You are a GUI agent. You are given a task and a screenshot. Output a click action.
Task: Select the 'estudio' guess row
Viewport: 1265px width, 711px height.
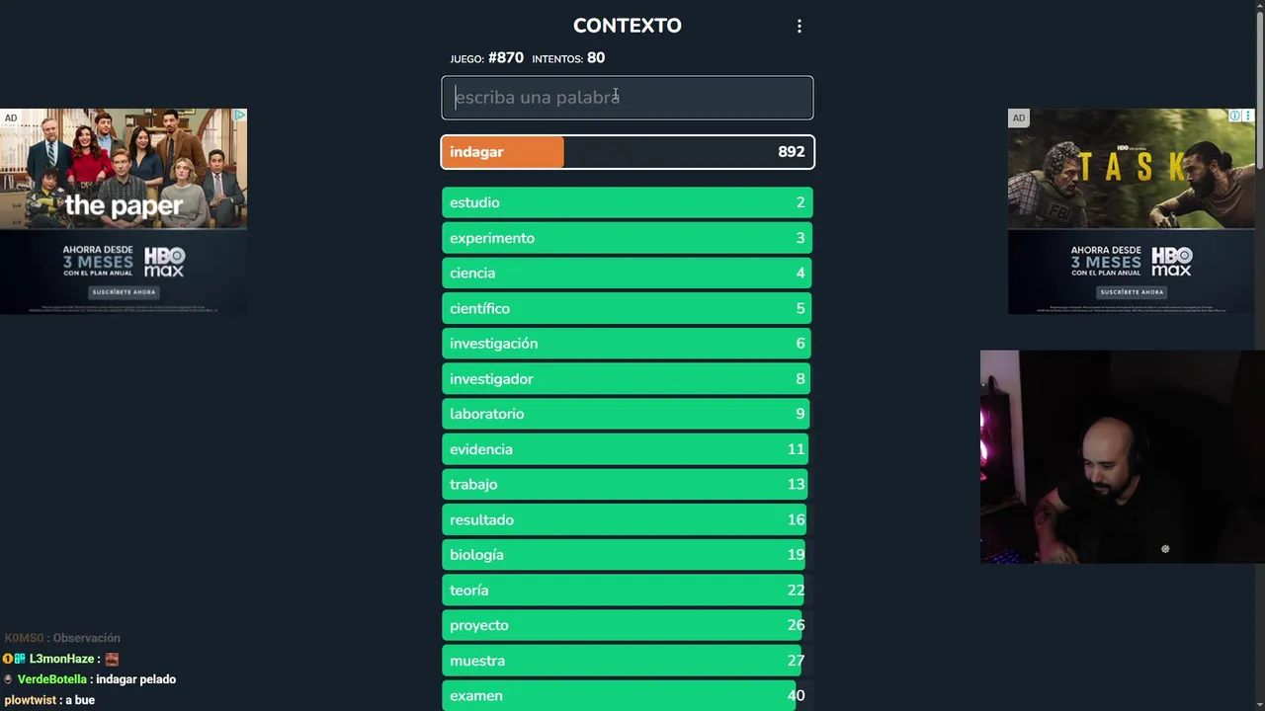(627, 202)
